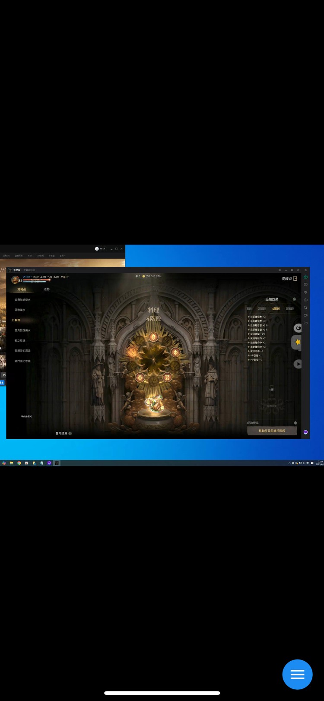The height and width of the screenshot is (701, 324).
Task: Click the user avatar in background window title bar
Action: (97, 249)
